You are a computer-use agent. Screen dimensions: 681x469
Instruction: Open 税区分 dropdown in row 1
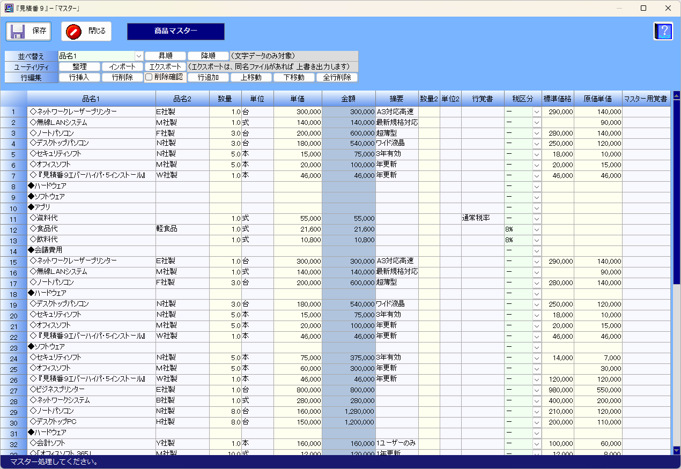(x=537, y=111)
